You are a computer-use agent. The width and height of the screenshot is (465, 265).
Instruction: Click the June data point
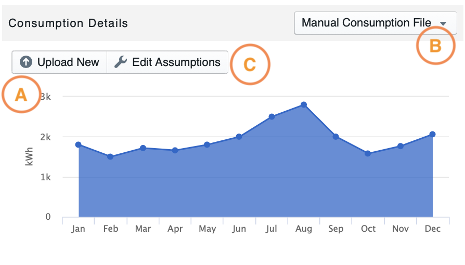tap(239, 137)
